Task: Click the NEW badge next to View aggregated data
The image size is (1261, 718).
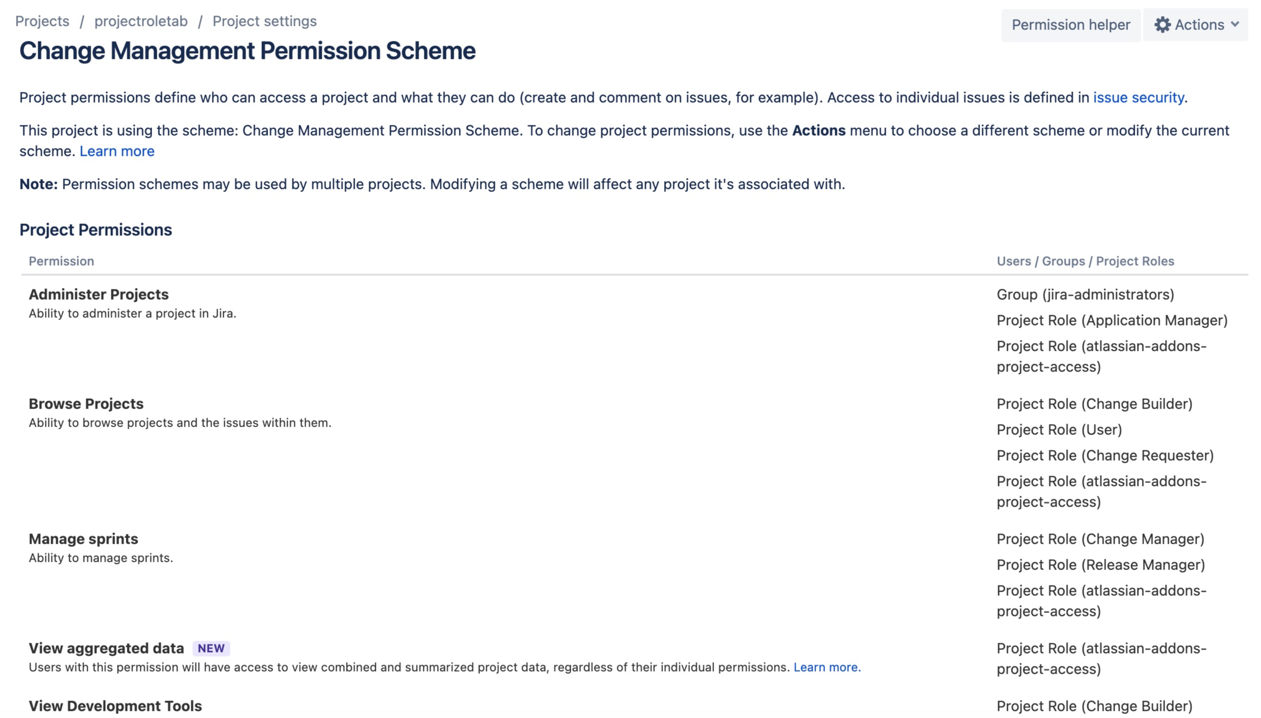Action: [x=211, y=648]
